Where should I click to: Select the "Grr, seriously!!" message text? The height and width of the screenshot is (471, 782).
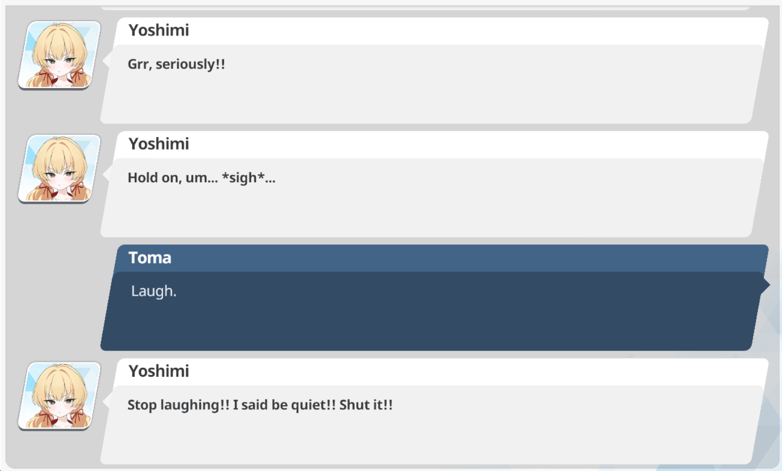pos(176,64)
